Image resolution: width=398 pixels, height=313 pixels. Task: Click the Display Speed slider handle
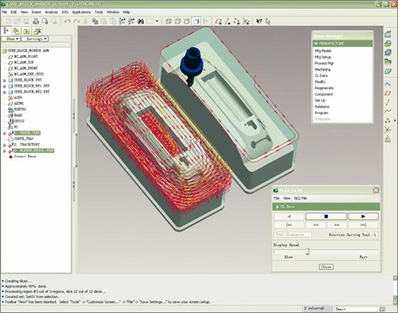pyautogui.click(x=307, y=252)
